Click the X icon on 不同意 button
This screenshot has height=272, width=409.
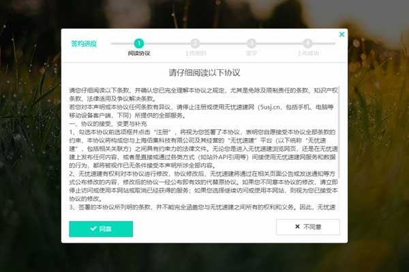coord(297,226)
